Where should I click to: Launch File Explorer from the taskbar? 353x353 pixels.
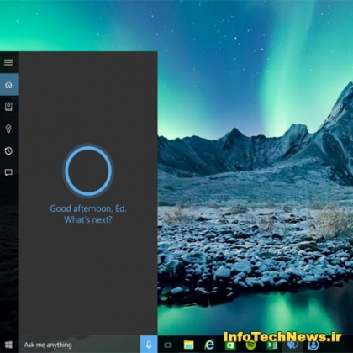[188, 345]
